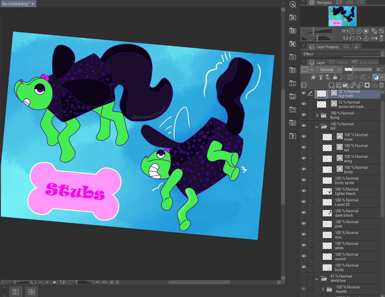This screenshot has width=385, height=297.
Task: Click the Create Layer Mask icon
Action: (x=367, y=85)
